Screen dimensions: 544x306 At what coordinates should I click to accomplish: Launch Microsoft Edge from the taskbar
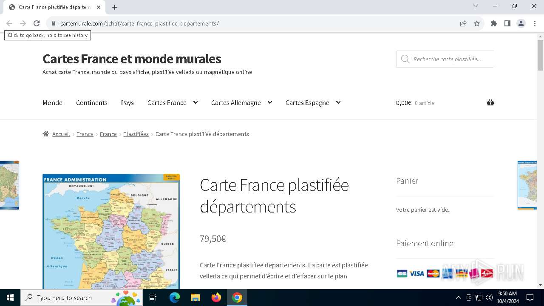pos(175,297)
